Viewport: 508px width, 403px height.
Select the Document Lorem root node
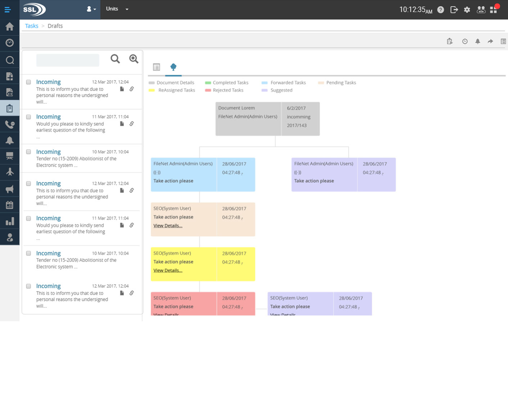coord(268,119)
